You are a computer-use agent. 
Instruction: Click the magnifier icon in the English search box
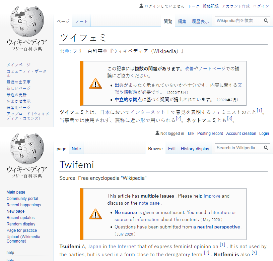[266, 148]
